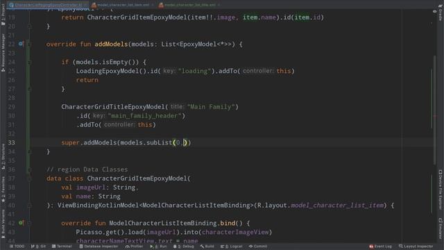The image size is (444, 250).
Task: Click LoadingEpoxyModel call on line 25
Action: coord(108,71)
